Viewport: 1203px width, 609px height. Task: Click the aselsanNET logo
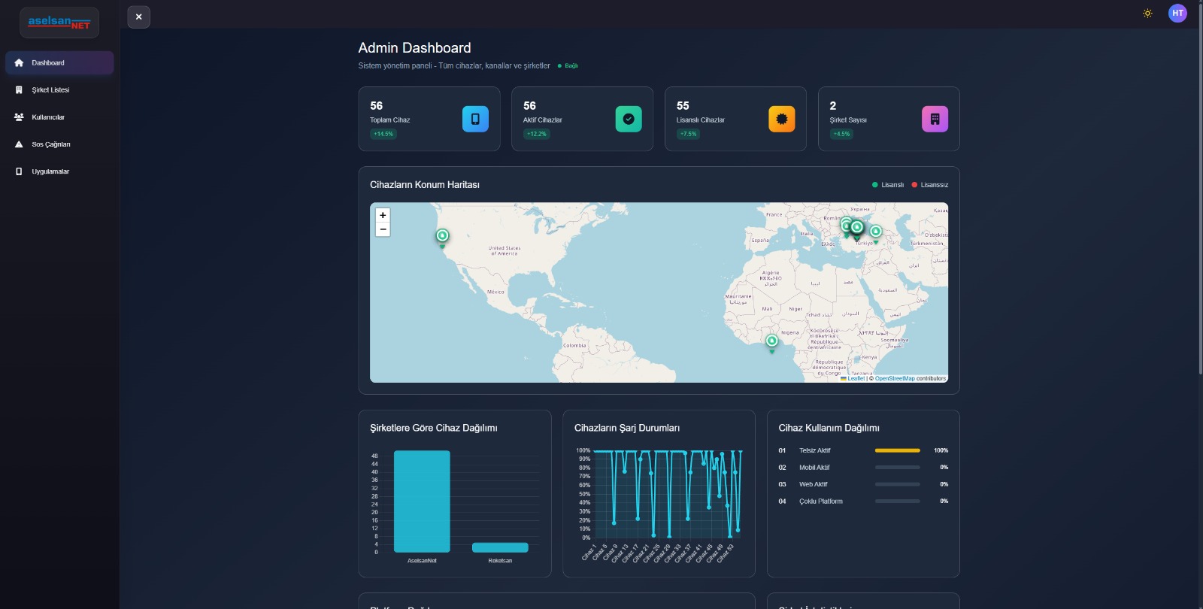(x=59, y=23)
